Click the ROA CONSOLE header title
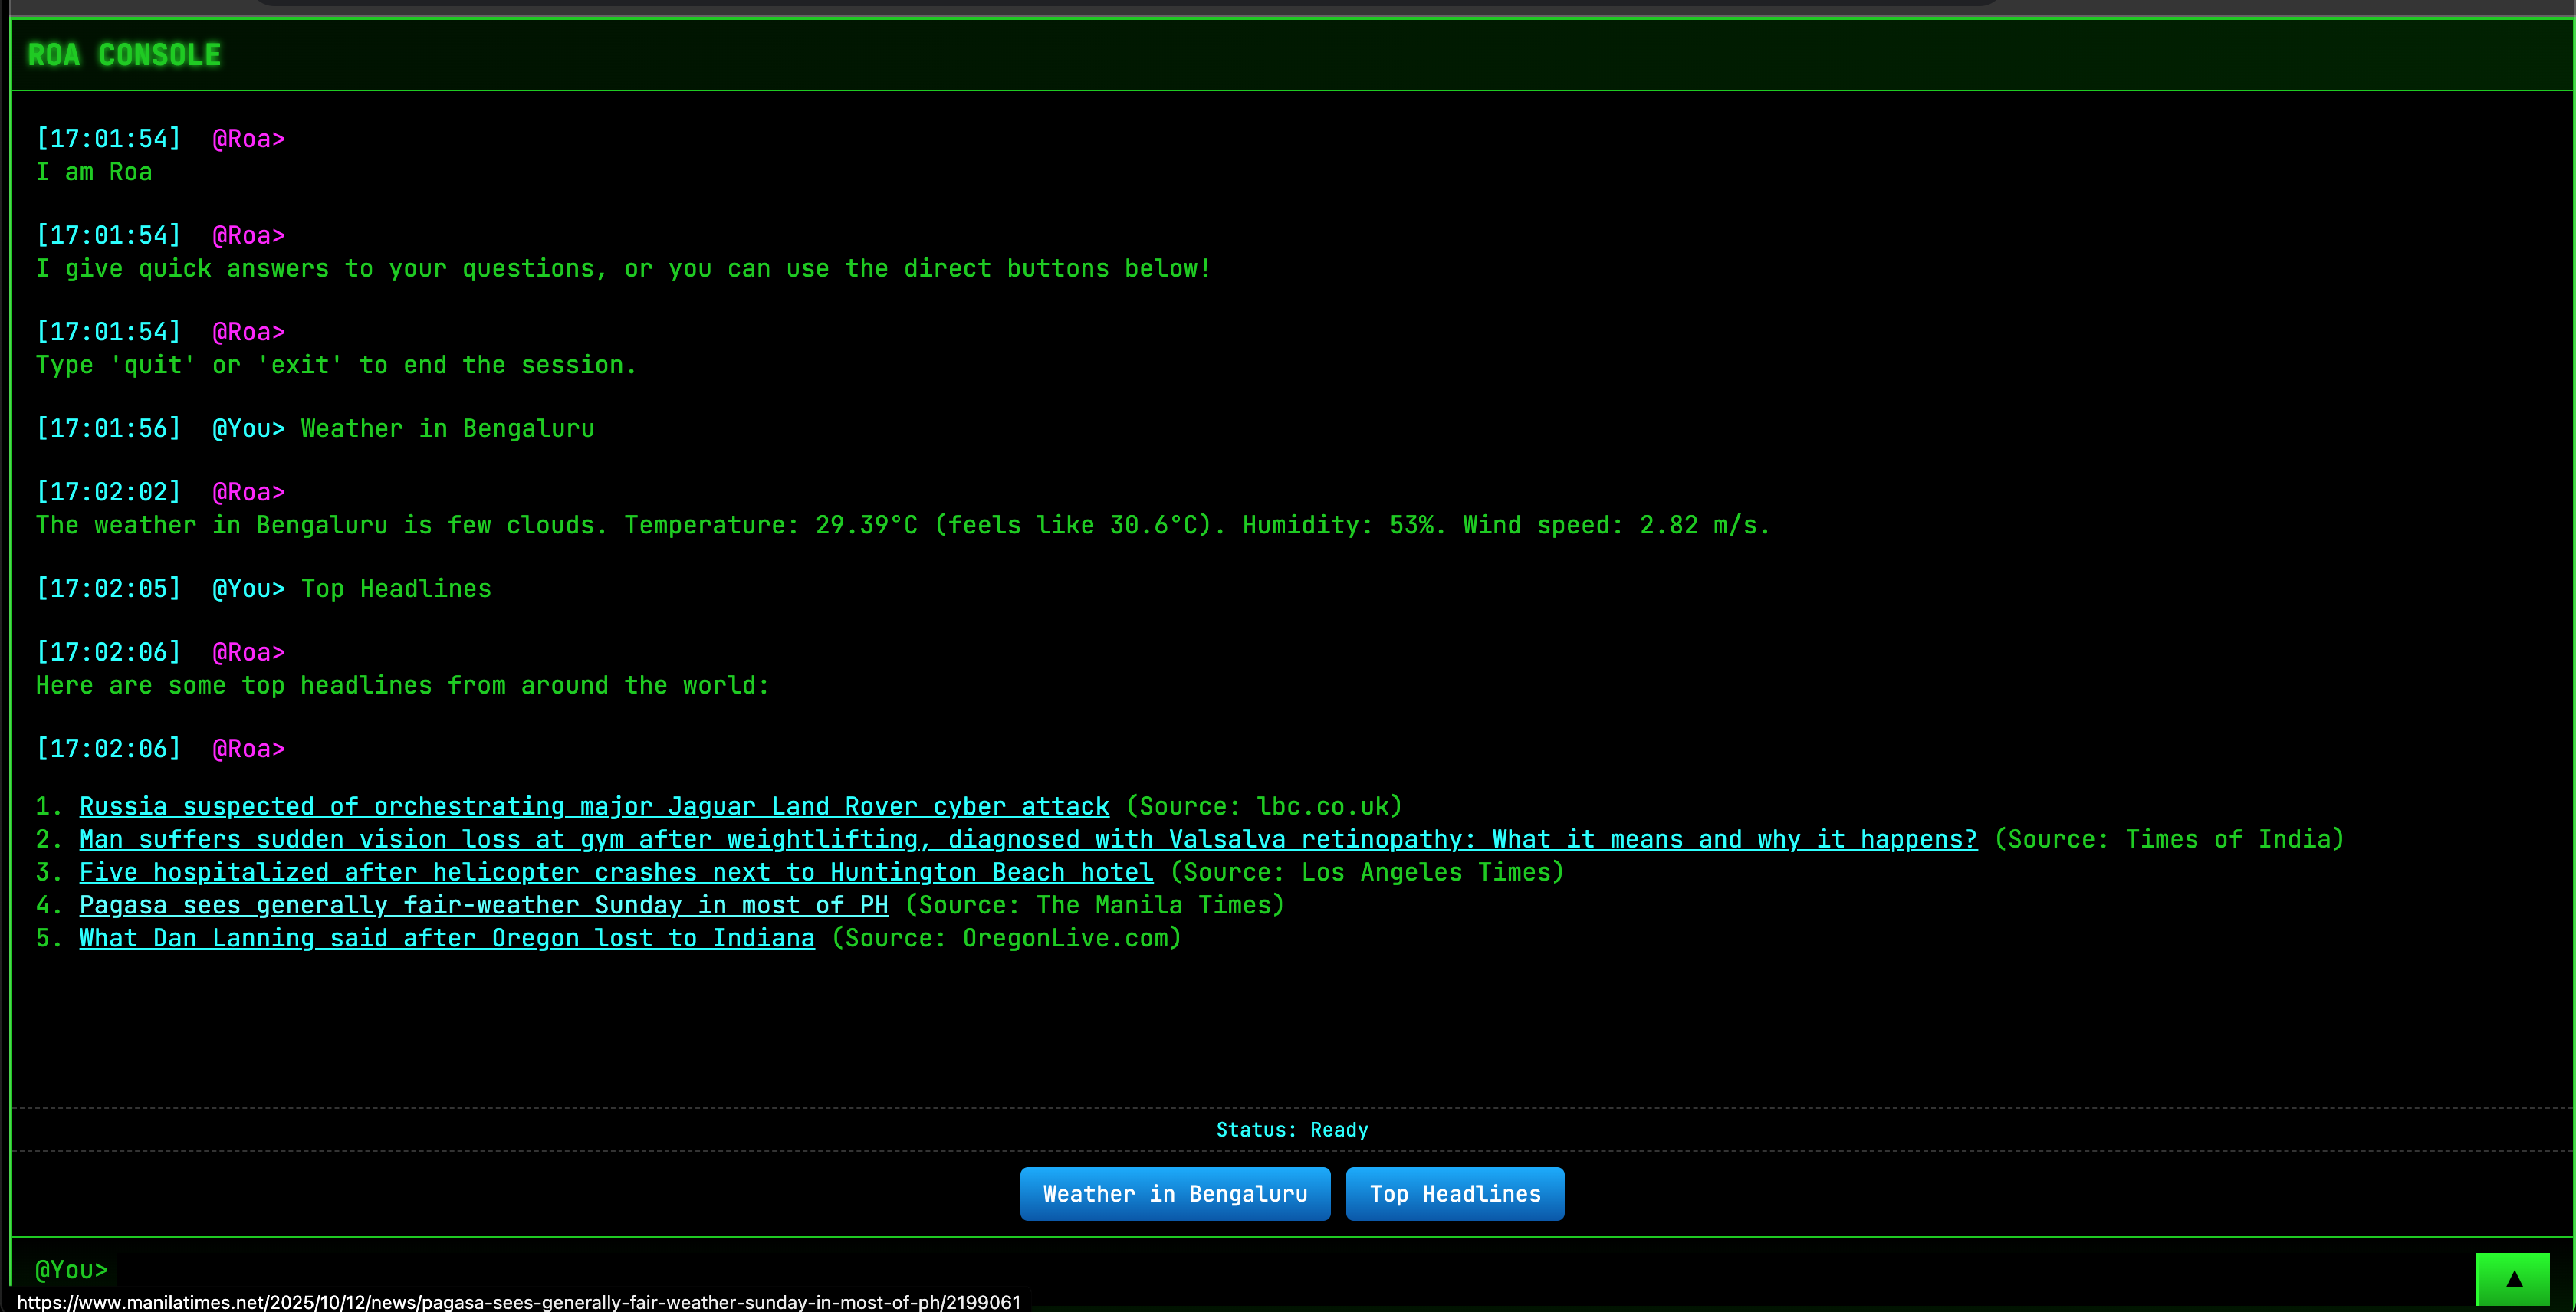Screen dimensions: 2576x1312 [x=124, y=55]
